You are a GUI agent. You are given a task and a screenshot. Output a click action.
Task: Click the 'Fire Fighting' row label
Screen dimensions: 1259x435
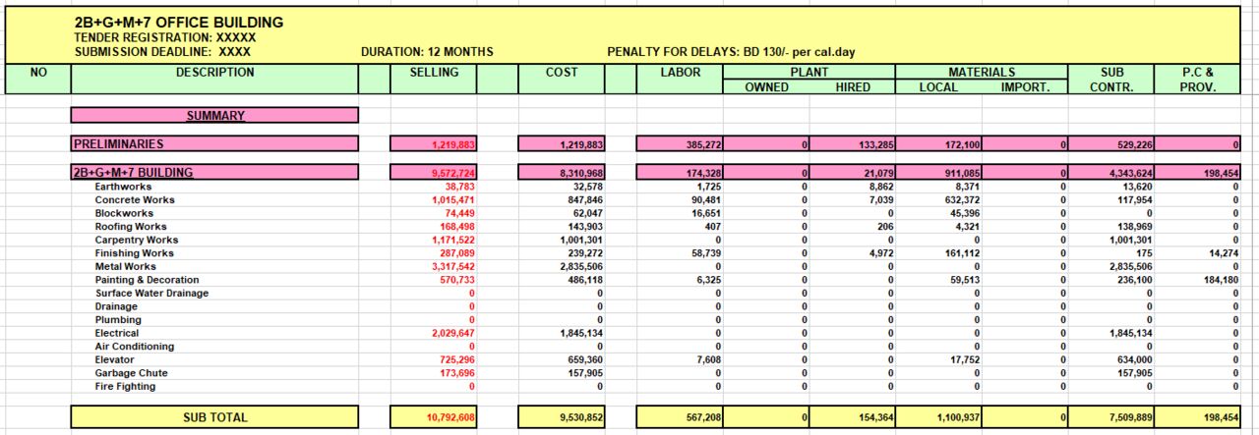pyautogui.click(x=125, y=386)
